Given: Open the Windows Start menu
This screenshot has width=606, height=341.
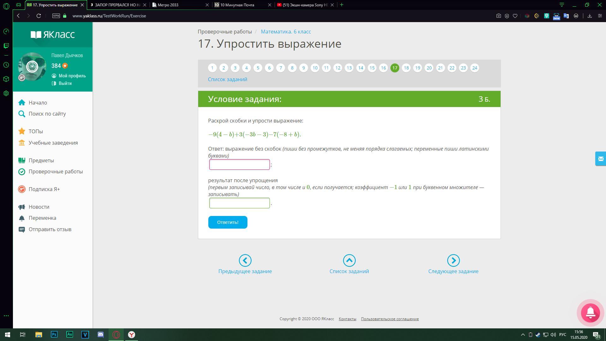Looking at the screenshot, I should click(8, 335).
